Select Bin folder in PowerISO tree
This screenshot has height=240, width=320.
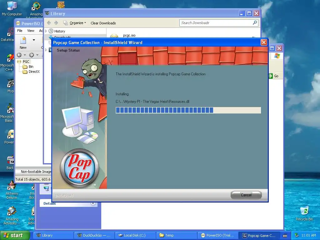(31, 67)
